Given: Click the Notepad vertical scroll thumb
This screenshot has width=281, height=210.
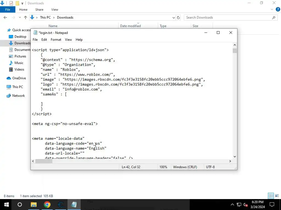Looking at the screenshot, I should [235, 51].
